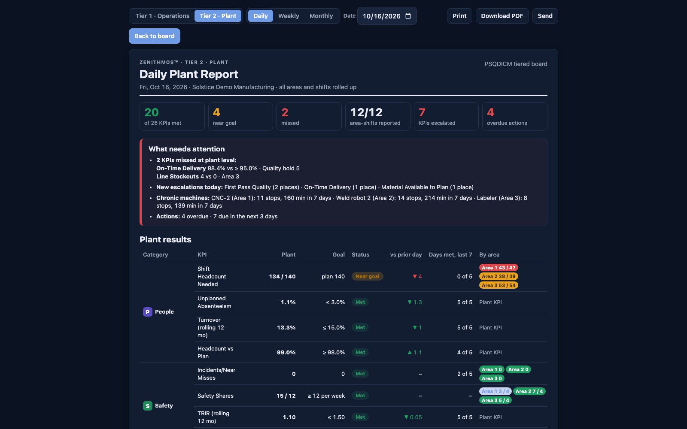Image resolution: width=687 pixels, height=429 pixels.
Task: Click the '4 near goal' summary card
Action: click(240, 116)
